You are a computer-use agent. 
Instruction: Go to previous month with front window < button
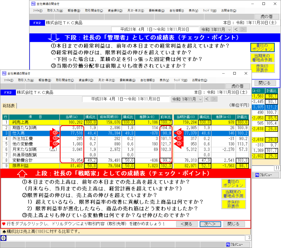tap(207, 99)
